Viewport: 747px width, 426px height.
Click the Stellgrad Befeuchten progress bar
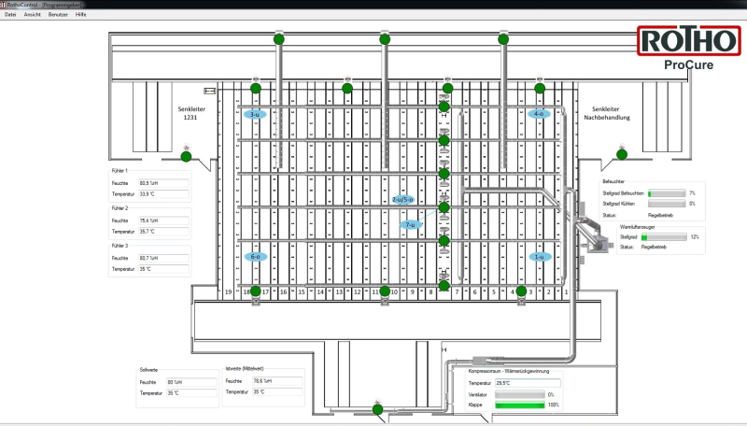pyautogui.click(x=667, y=193)
